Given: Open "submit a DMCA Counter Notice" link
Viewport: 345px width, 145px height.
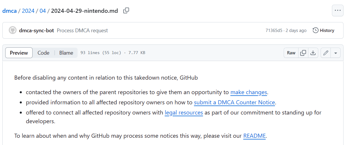Looking at the screenshot, I should click(234, 102).
